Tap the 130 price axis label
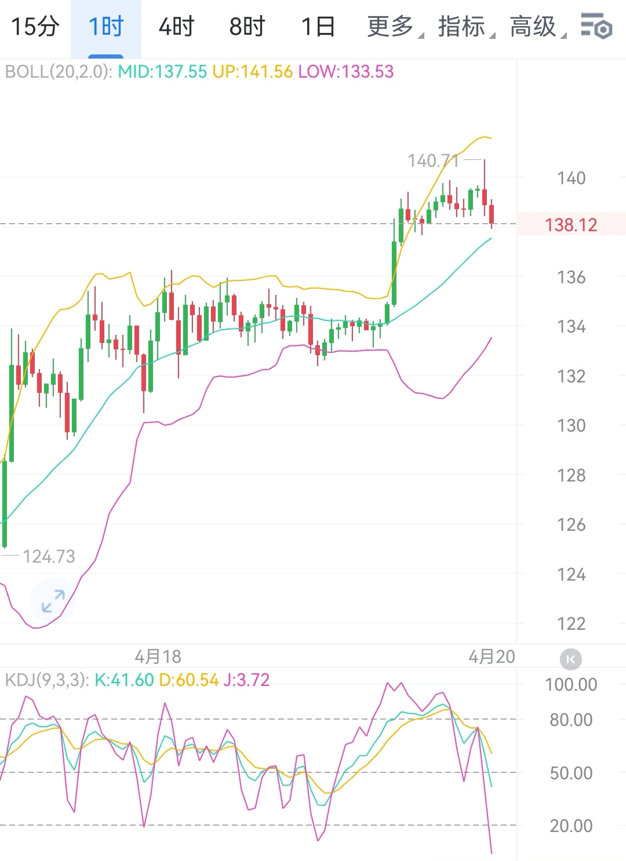 click(572, 426)
